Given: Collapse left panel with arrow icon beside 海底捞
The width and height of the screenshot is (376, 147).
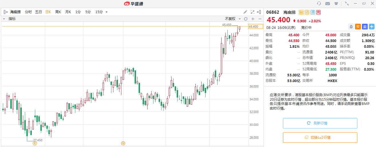Looking at the screenshot, I should [x=5, y=12].
